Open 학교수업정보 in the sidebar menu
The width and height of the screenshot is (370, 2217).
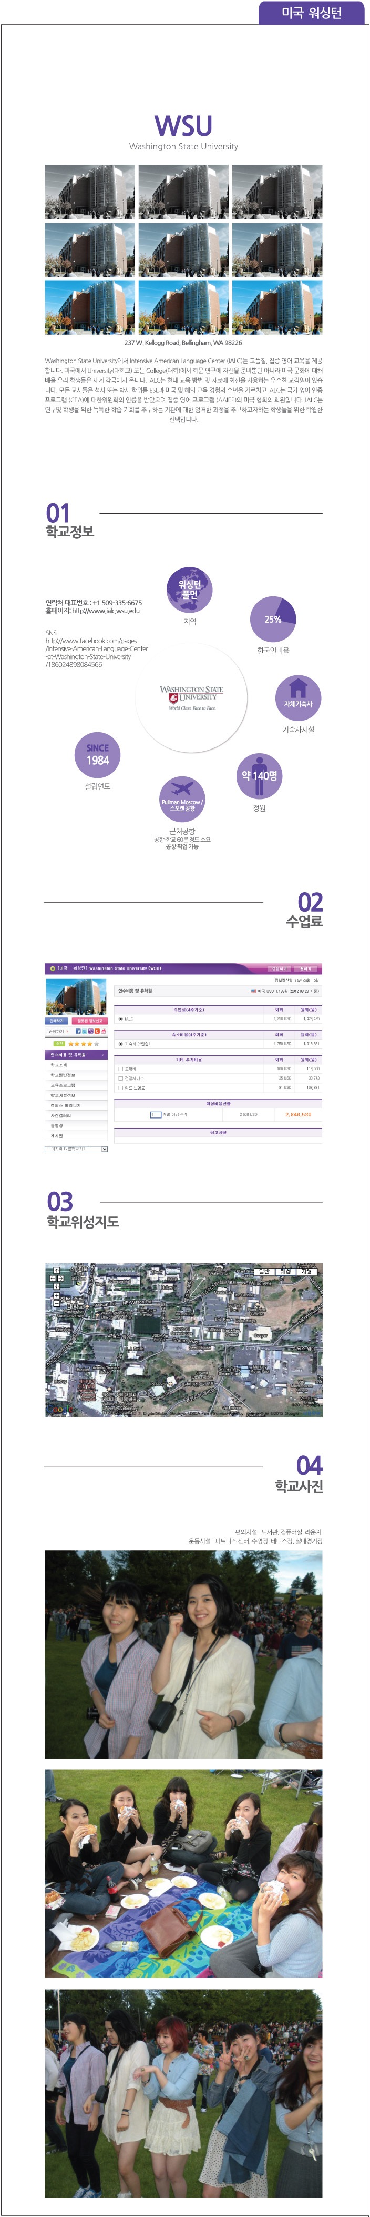coord(76,1095)
